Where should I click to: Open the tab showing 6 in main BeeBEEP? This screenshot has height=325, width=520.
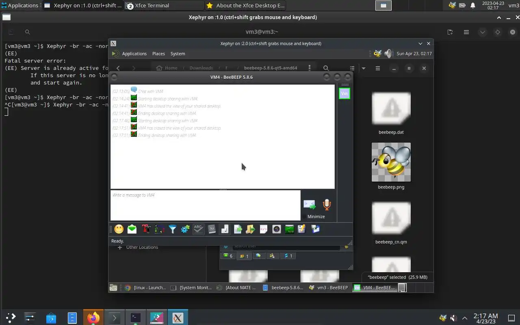click(228, 256)
